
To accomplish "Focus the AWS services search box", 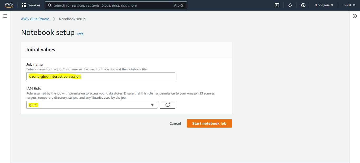I will pyautogui.click(x=116, y=5).
